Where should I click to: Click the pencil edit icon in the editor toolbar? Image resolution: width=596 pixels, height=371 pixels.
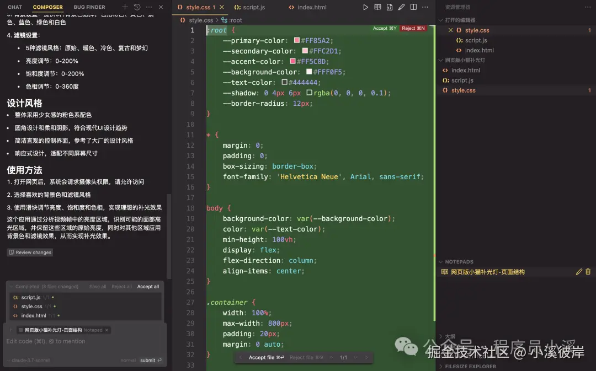(x=401, y=7)
